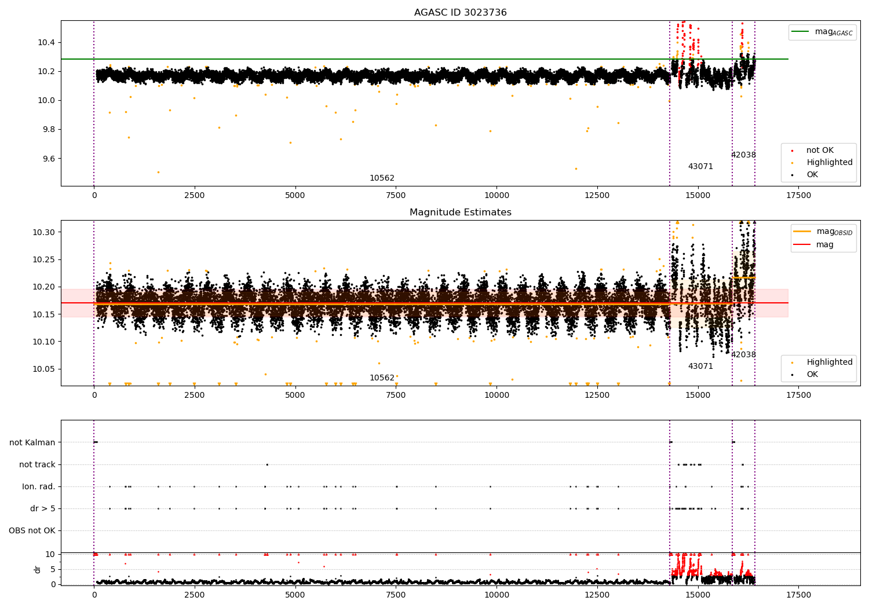Click the 'OBS not OK' row label

[32, 530]
